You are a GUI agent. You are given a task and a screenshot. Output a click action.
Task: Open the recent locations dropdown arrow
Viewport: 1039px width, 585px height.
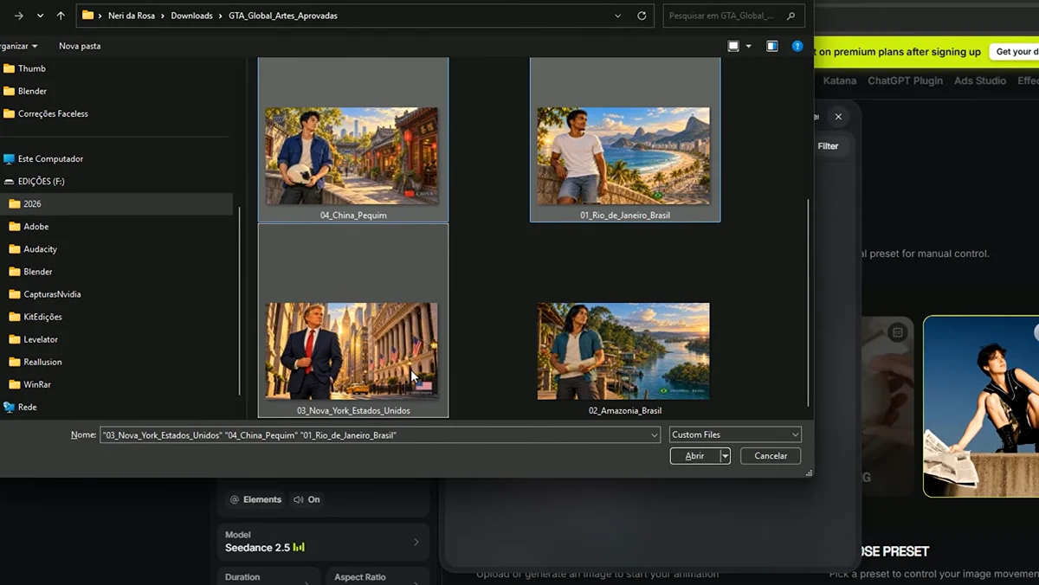pyautogui.click(x=40, y=16)
